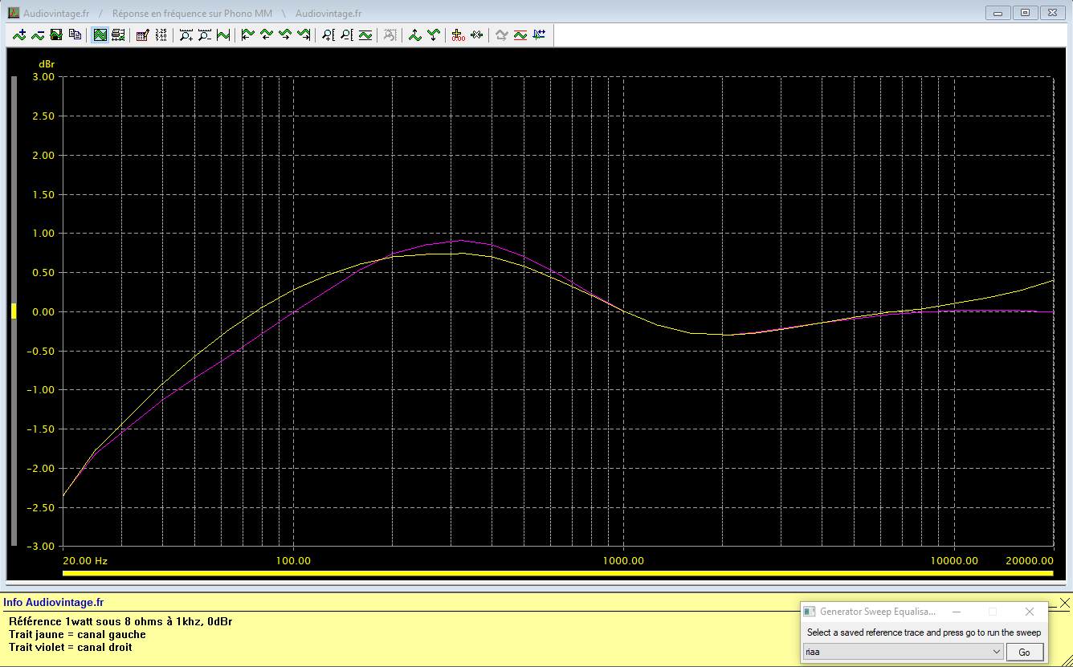This screenshot has height=667, width=1073.
Task: Click the "Trait jaune = canal gauche" line
Action: (77, 634)
